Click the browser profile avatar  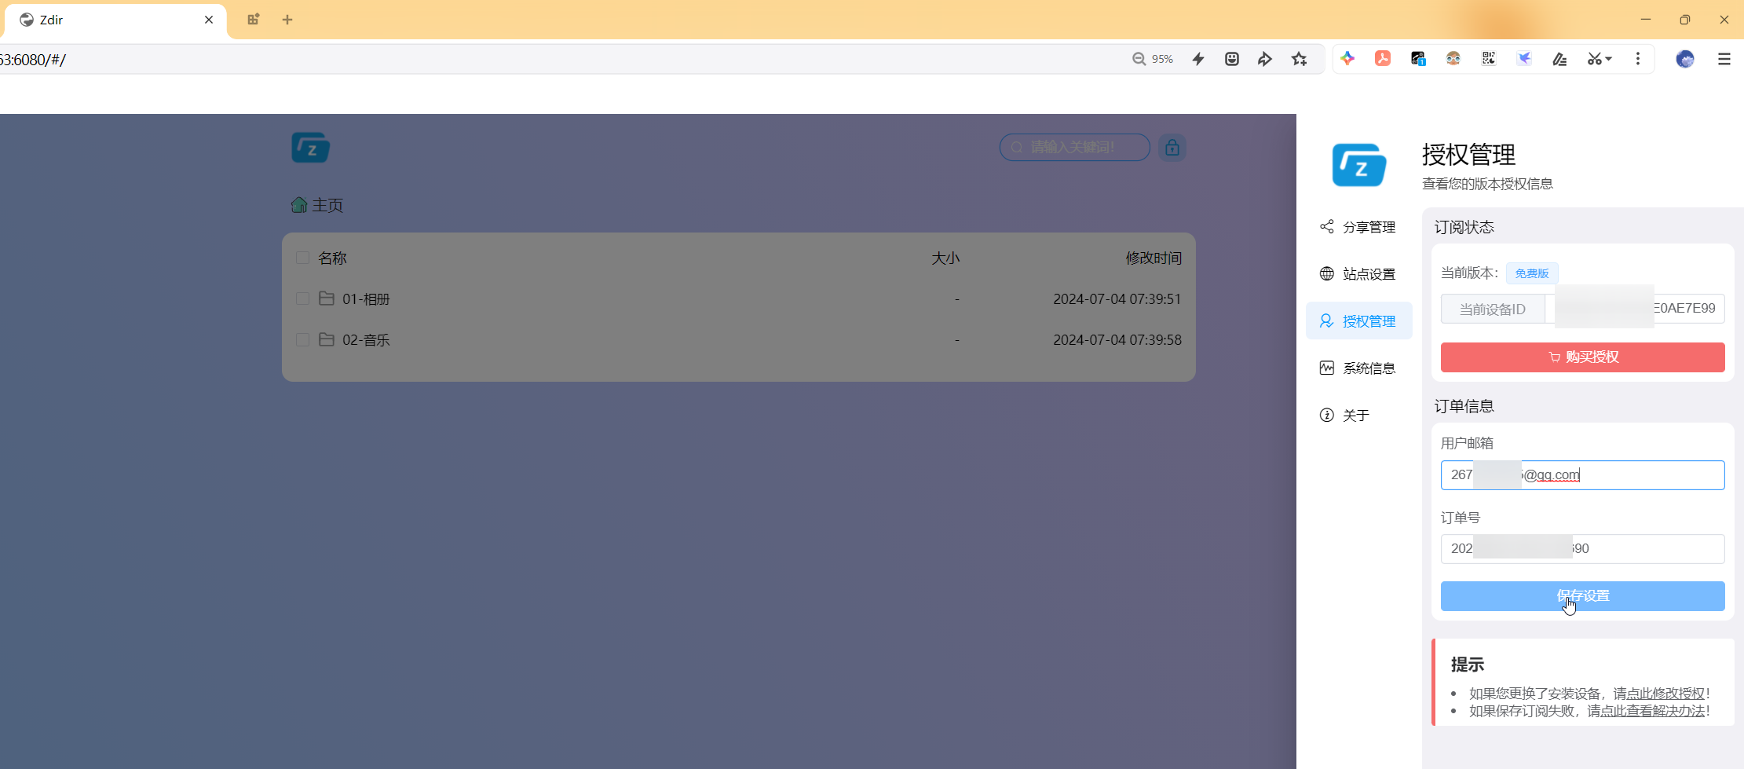coord(1684,59)
